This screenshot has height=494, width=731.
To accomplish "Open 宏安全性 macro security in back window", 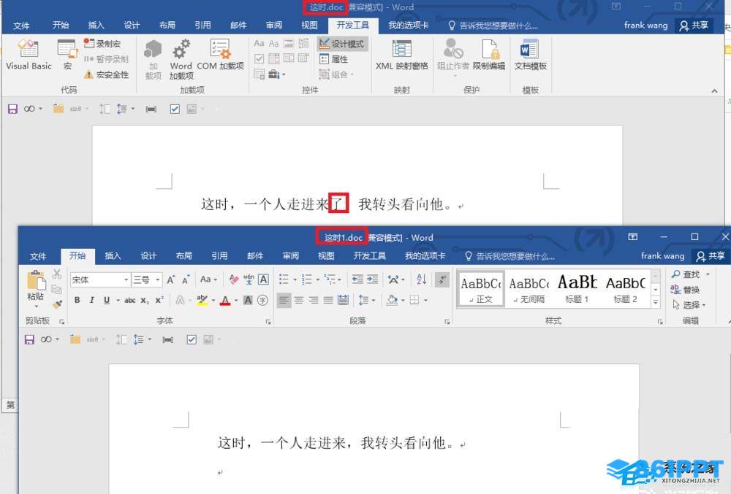I will (106, 74).
